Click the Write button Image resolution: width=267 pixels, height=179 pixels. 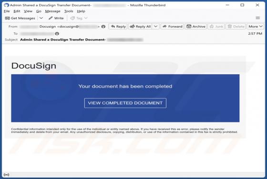pyautogui.click(x=56, y=18)
